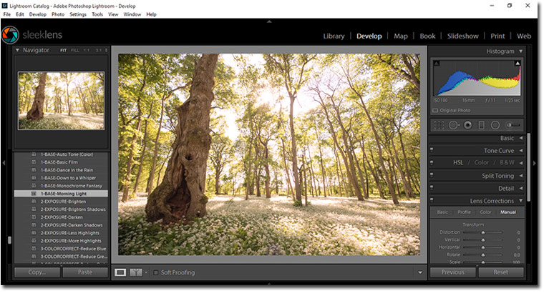Collapse left panel group via edge arrow
Screen dimensions: 544x293
click(x=4, y=163)
